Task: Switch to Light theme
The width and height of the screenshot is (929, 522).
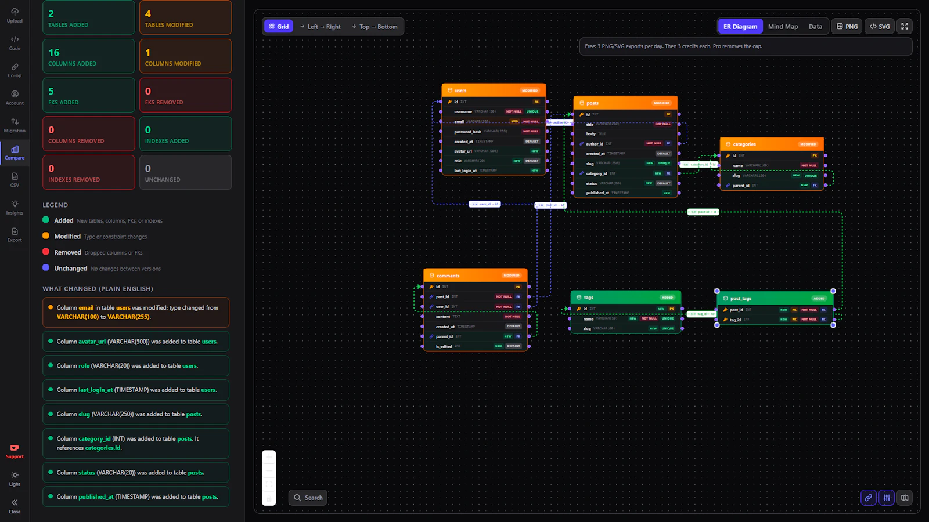Action: point(15,479)
